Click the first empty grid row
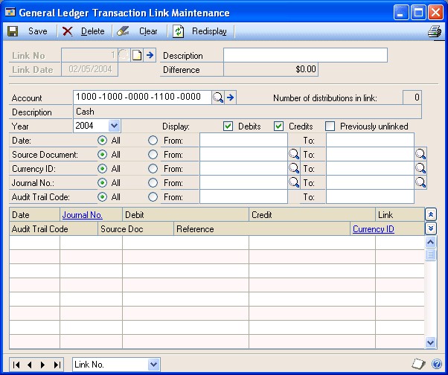Viewport: 448px width, 375px height. click(x=217, y=243)
